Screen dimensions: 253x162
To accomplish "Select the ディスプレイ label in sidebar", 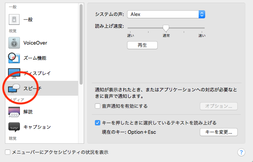I will click(x=37, y=73).
